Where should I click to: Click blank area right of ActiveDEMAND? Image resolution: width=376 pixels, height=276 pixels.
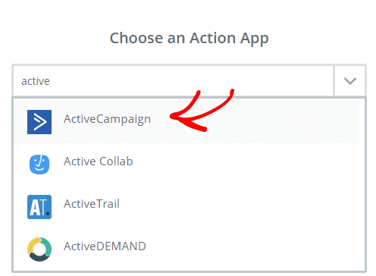[252, 249]
